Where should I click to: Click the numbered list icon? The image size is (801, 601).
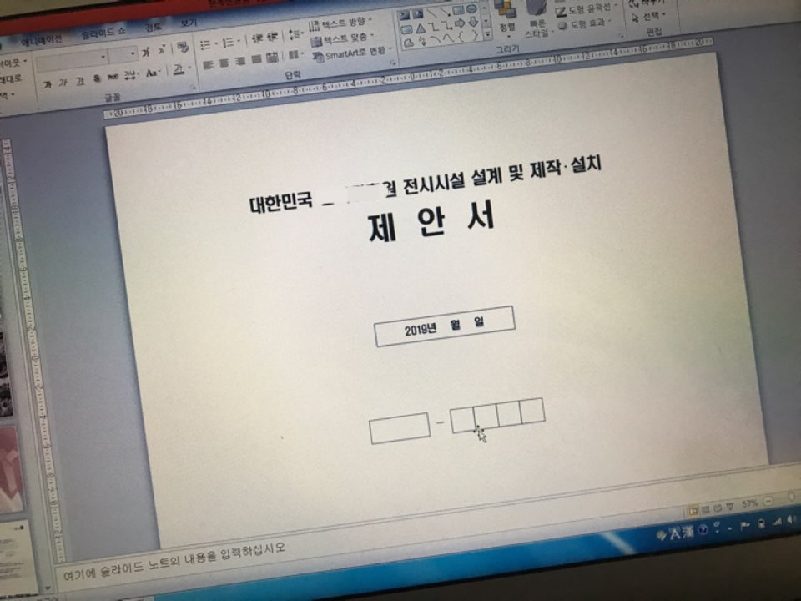[x=229, y=41]
